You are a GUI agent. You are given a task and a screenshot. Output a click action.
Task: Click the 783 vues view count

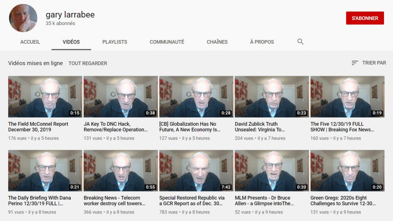pos(169,212)
